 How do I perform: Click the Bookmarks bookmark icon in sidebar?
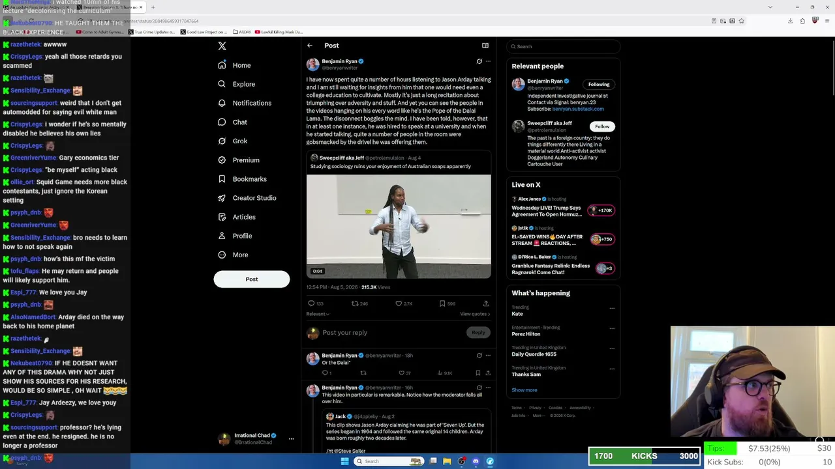click(222, 179)
